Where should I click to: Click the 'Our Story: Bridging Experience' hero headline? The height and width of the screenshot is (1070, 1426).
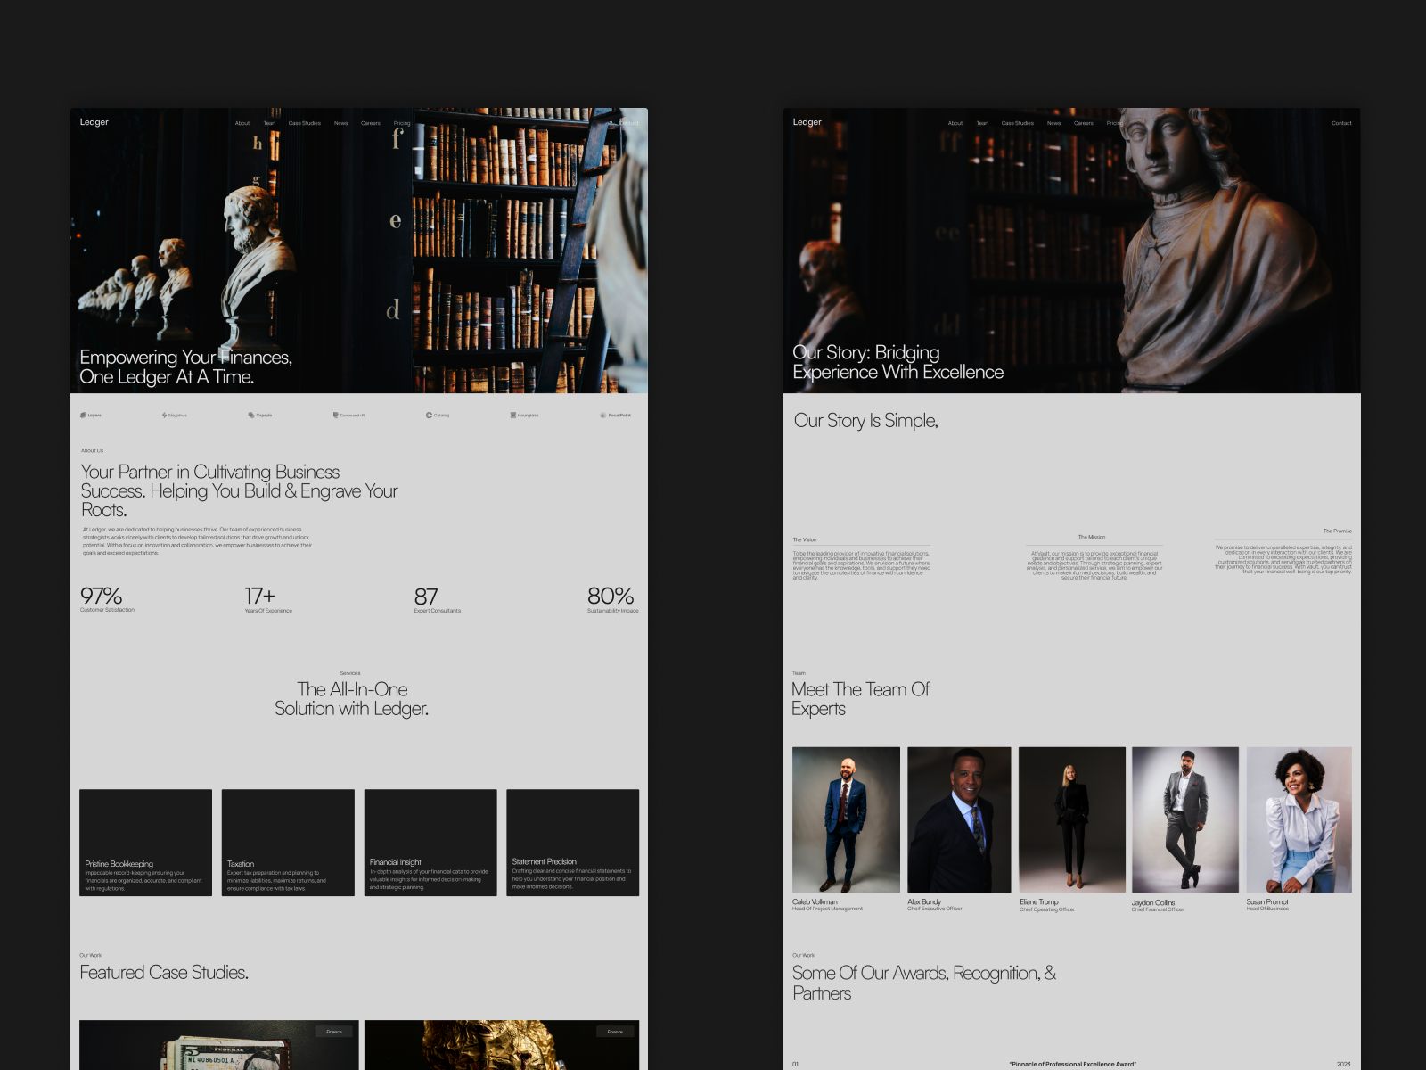tap(897, 362)
